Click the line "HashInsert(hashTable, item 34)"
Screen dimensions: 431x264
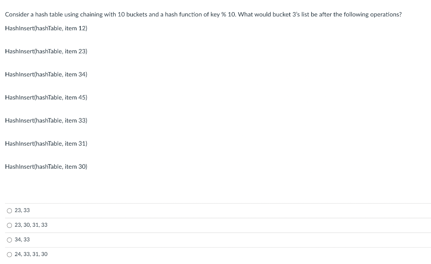(x=46, y=74)
